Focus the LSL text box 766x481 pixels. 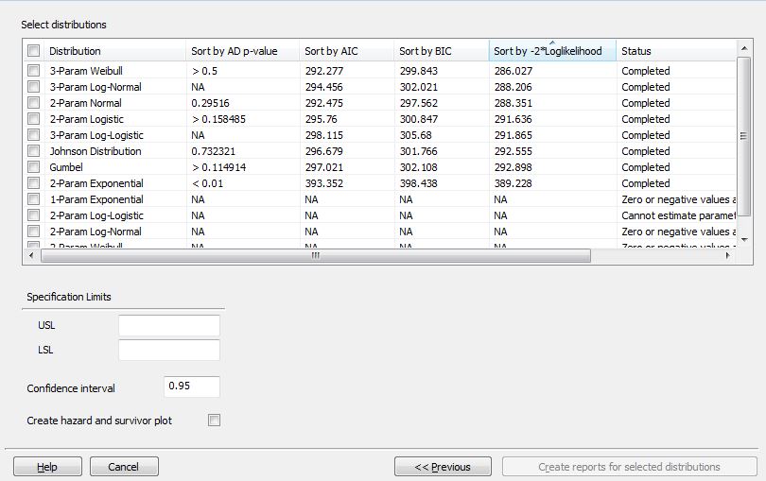[x=169, y=351]
